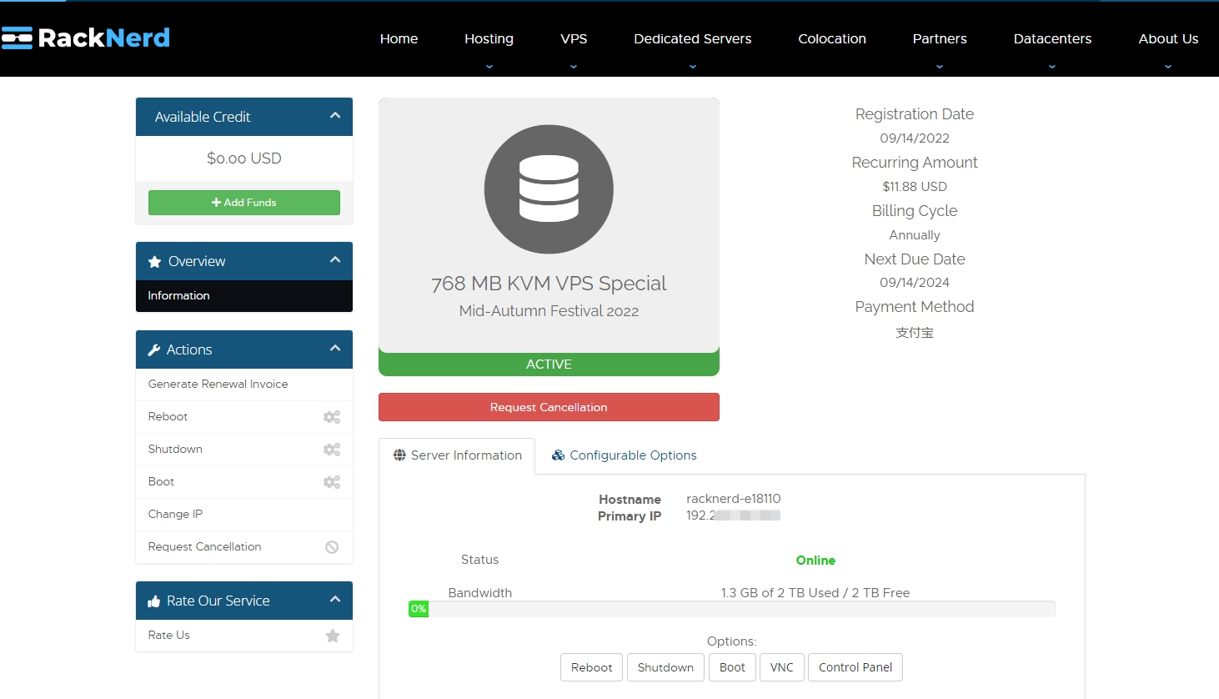Click Generate Renewal Invoice in sidebar
Image resolution: width=1219 pixels, height=699 pixels.
[244, 385]
